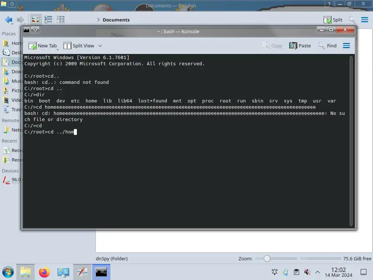Toggle Dolphin on-all-desktops pin icon
Image resolution: width=373 pixels, height=280 pixels.
tap(12, 4)
